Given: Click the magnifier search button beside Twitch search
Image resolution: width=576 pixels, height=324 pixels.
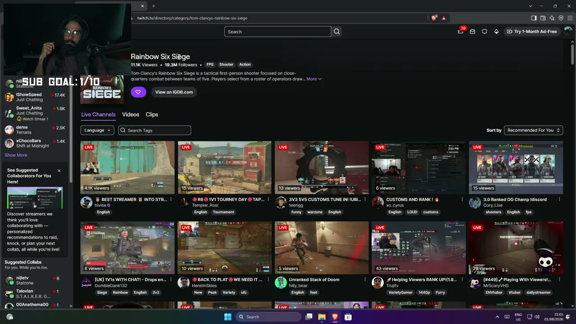Looking at the screenshot, I should [337, 31].
